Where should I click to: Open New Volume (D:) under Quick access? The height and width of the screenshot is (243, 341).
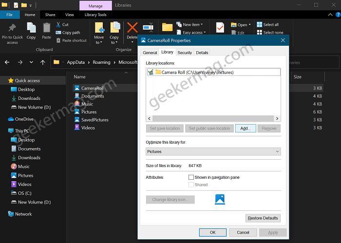point(31,107)
